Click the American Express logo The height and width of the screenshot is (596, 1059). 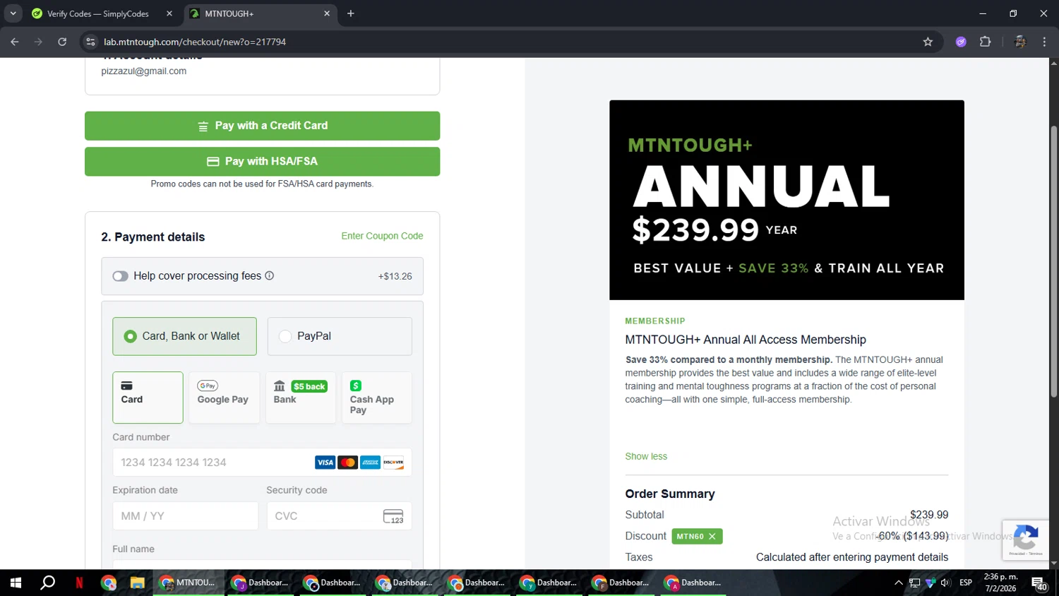pos(371,463)
